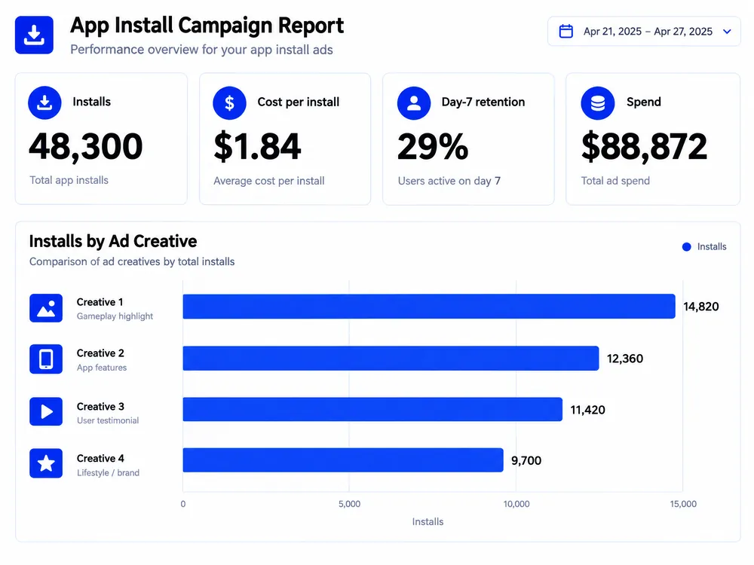Image resolution: width=754 pixels, height=565 pixels.
Task: Click the Total ad spend caption
Action: (x=615, y=181)
